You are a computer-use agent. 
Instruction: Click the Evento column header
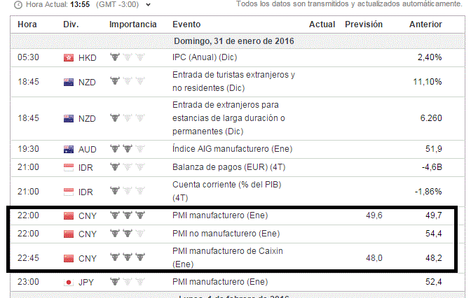[186, 24]
